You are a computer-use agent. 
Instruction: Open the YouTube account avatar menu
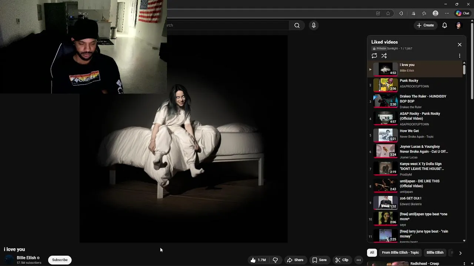tap(458, 25)
